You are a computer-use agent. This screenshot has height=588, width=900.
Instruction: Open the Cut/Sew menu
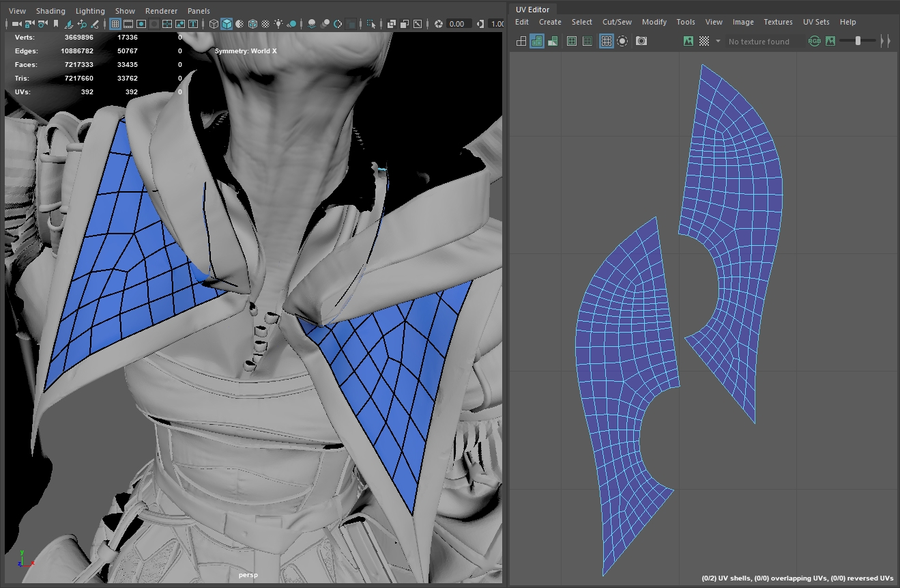(617, 22)
